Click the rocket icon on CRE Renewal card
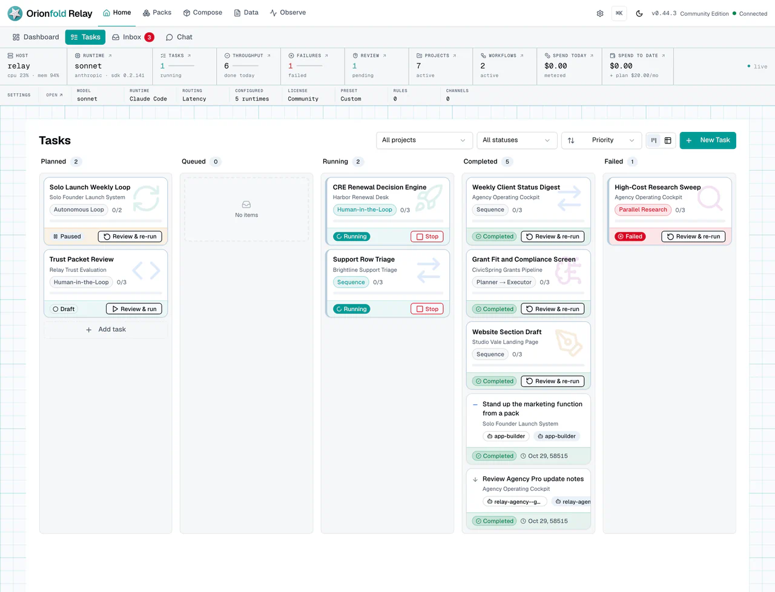 coord(429,197)
